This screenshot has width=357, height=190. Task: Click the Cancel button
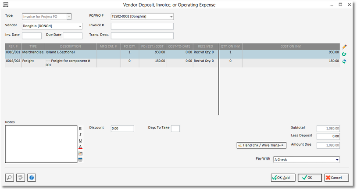[x=336, y=178]
